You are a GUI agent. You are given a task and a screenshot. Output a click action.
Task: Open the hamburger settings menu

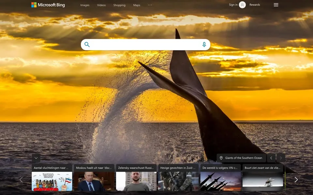[276, 5]
